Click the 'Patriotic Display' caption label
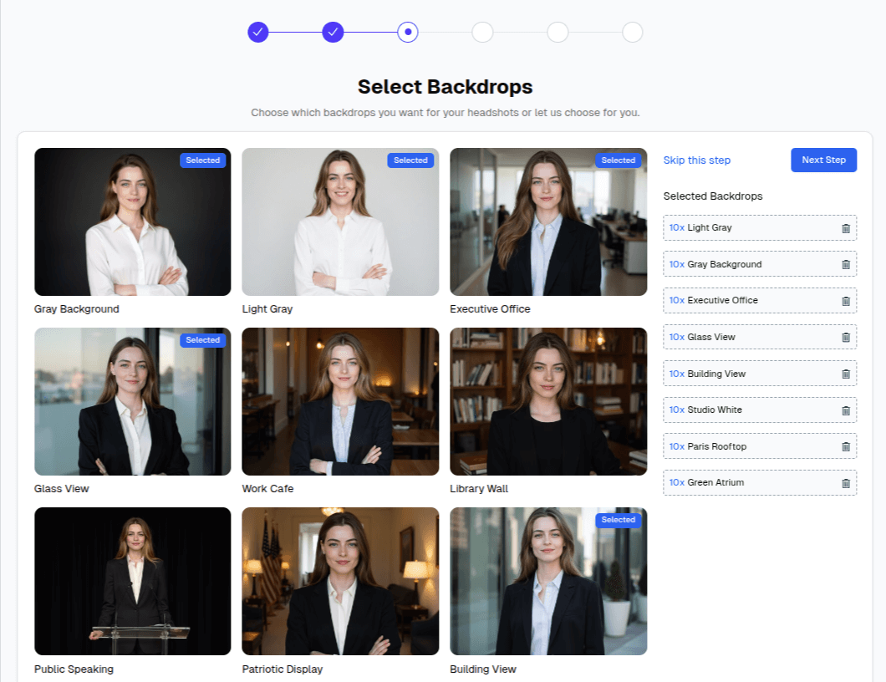This screenshot has width=886, height=682. (283, 669)
